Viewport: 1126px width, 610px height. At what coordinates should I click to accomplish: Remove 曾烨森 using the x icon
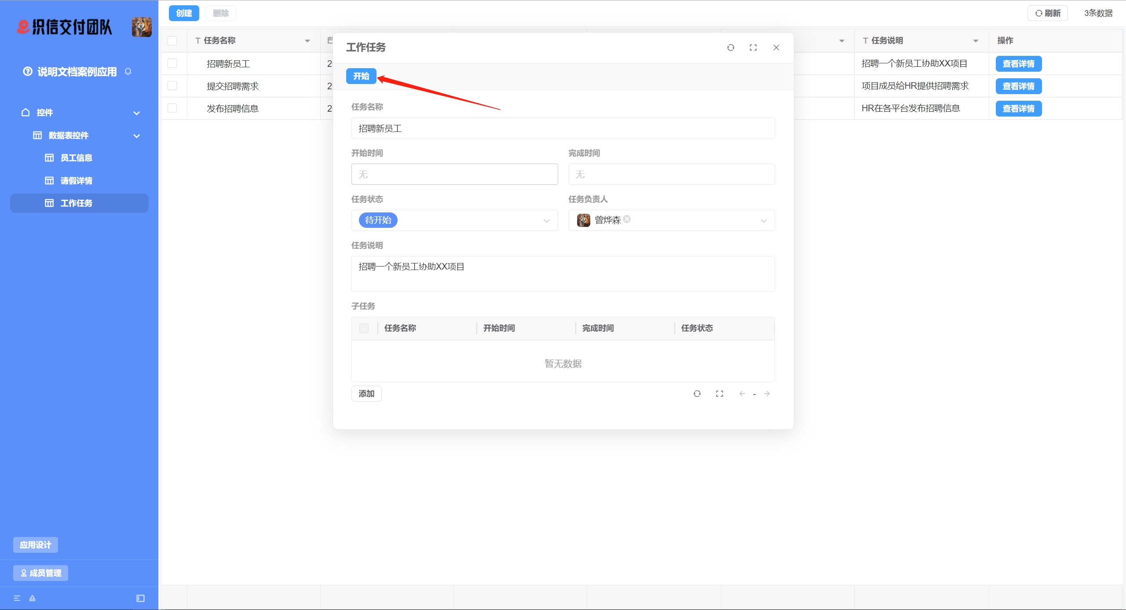[627, 219]
